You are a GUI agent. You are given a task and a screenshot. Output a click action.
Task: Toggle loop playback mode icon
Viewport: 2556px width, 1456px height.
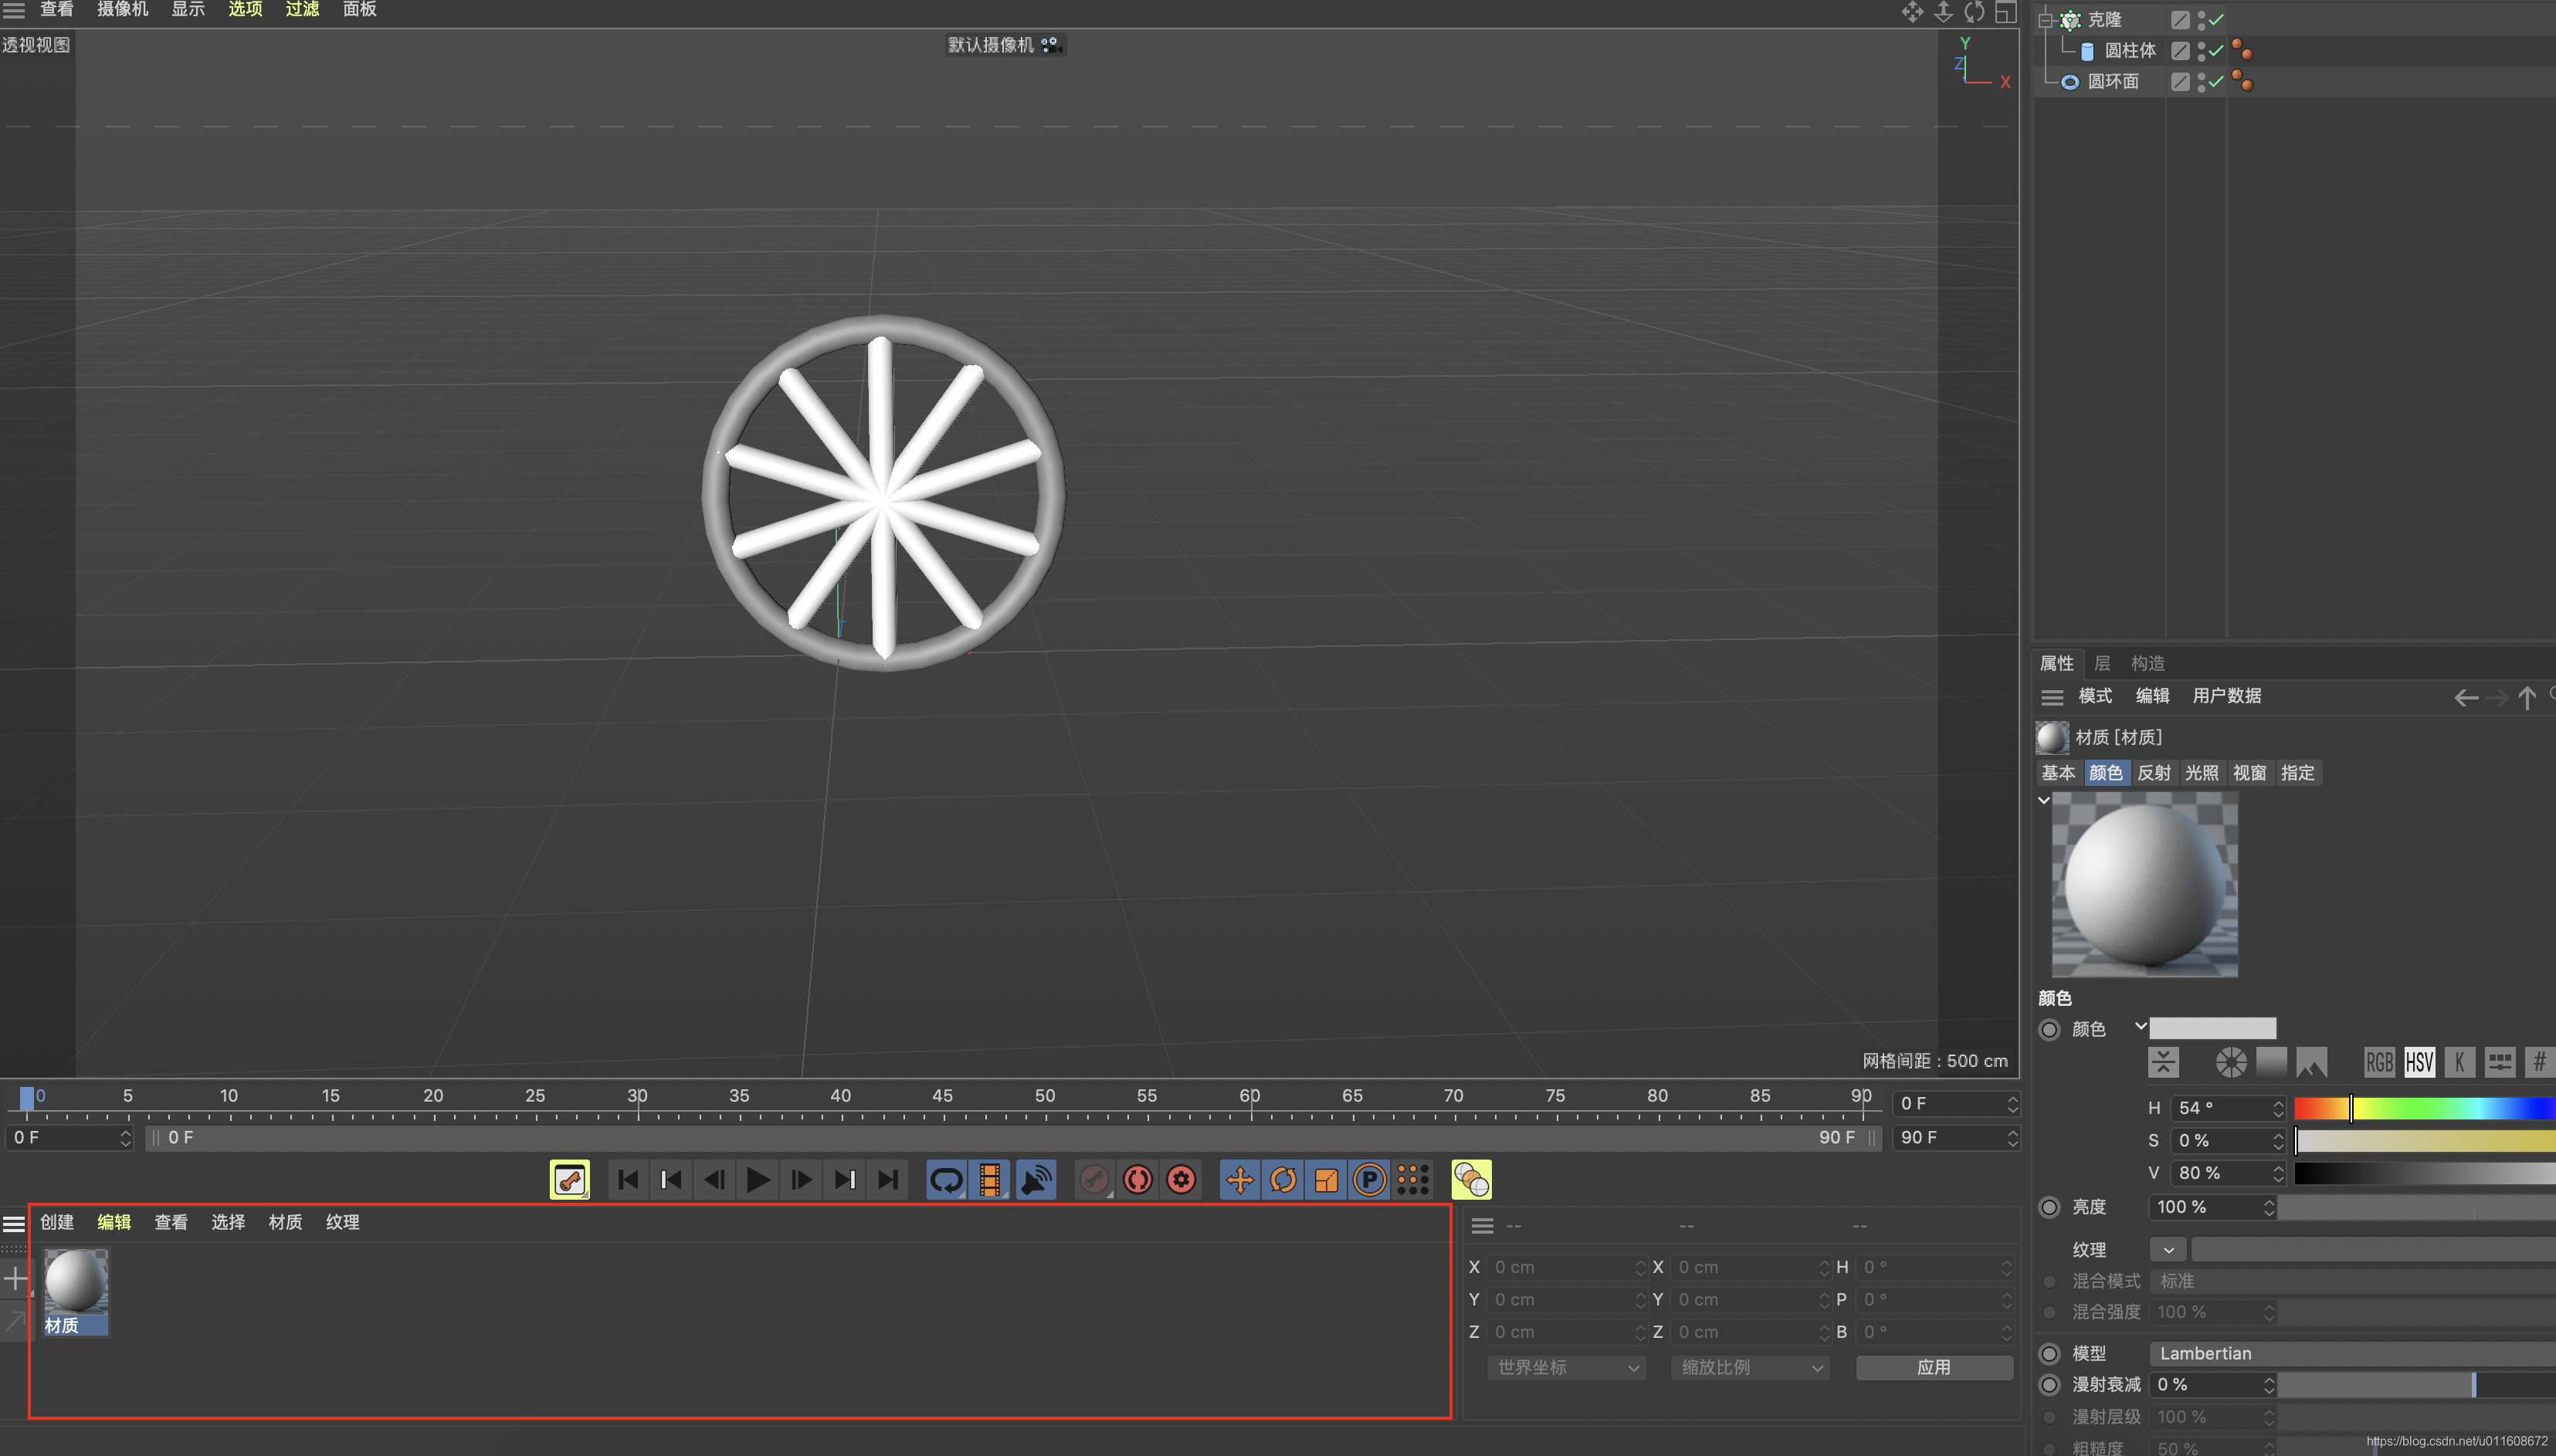(x=945, y=1180)
